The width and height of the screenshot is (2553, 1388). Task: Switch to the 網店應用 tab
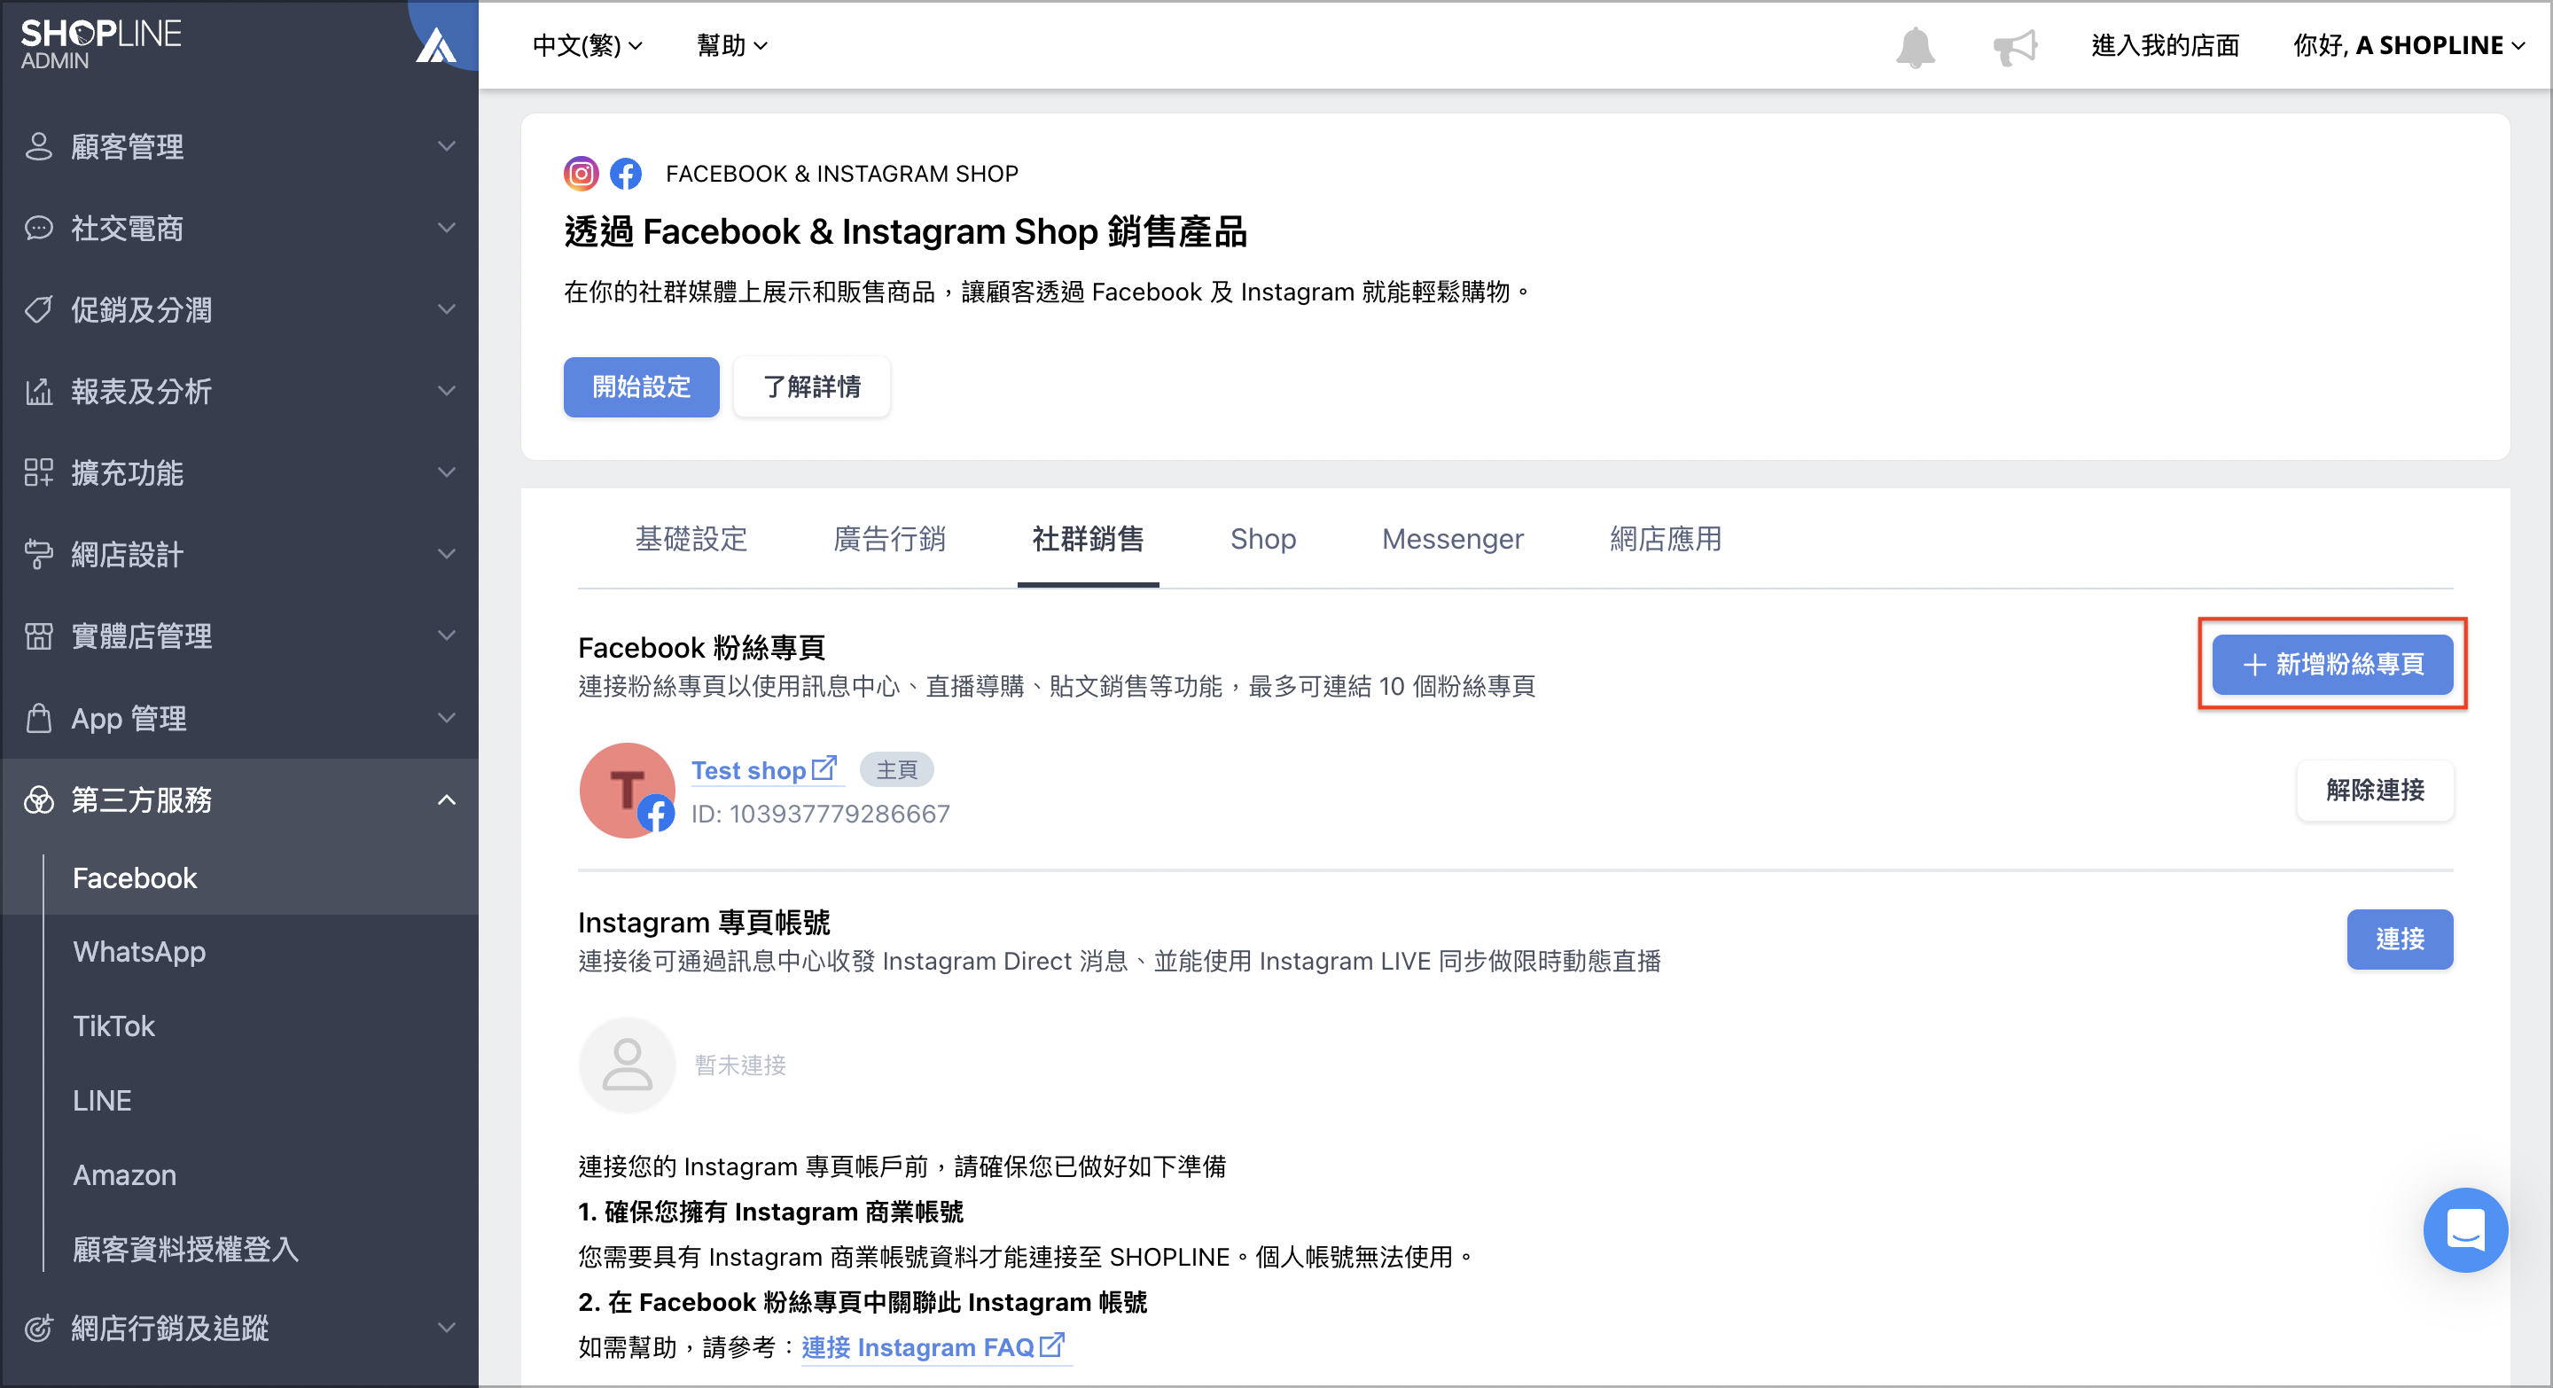click(x=1665, y=539)
